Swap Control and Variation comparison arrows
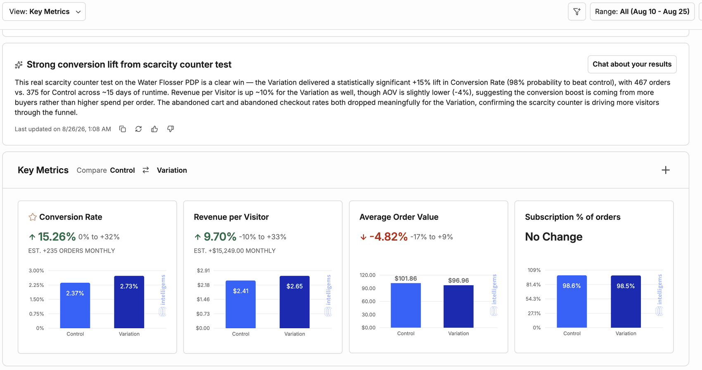Viewport: 702px width, 370px height. 146,170
